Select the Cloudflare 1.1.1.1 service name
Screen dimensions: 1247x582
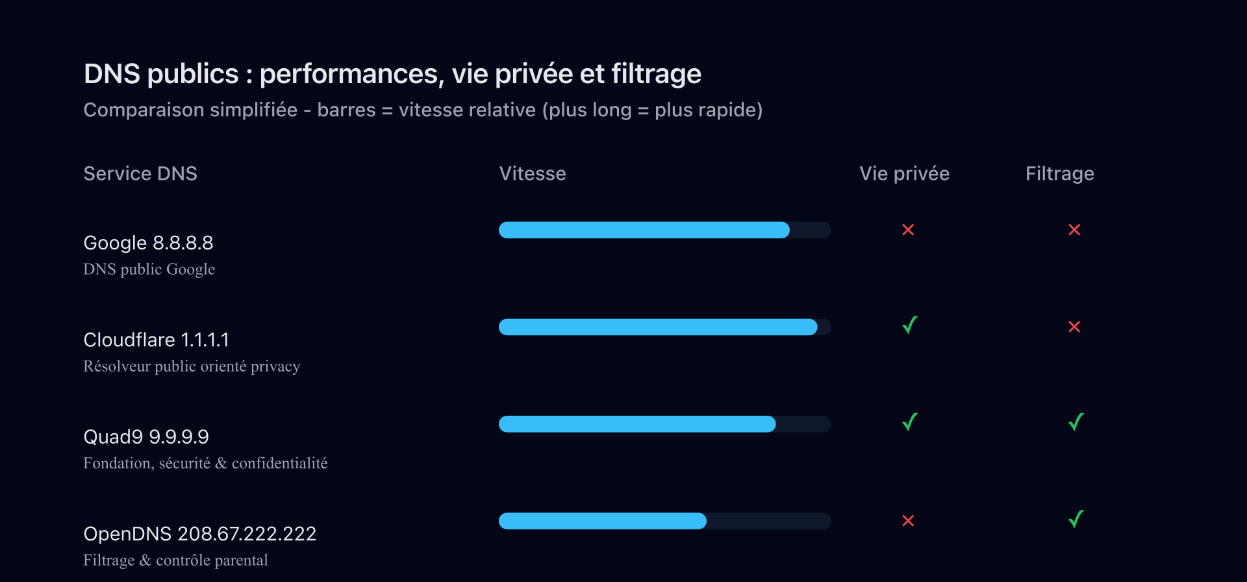pyautogui.click(x=156, y=340)
